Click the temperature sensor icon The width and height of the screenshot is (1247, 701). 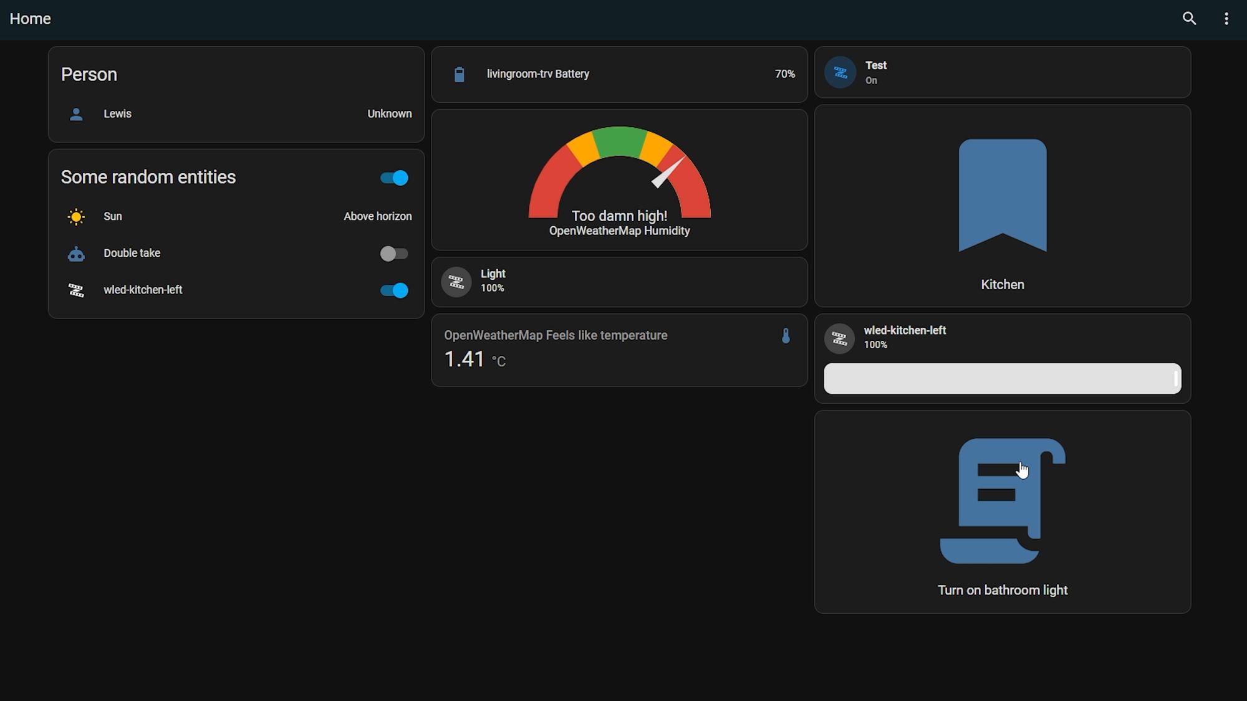[786, 335]
